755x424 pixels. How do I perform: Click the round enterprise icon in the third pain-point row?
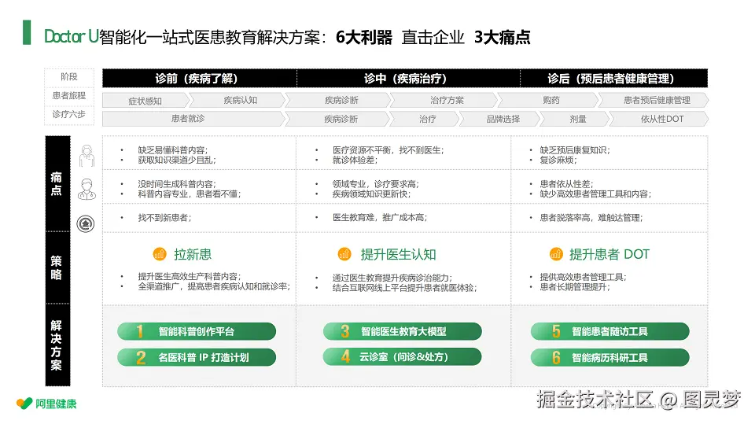[86, 223]
